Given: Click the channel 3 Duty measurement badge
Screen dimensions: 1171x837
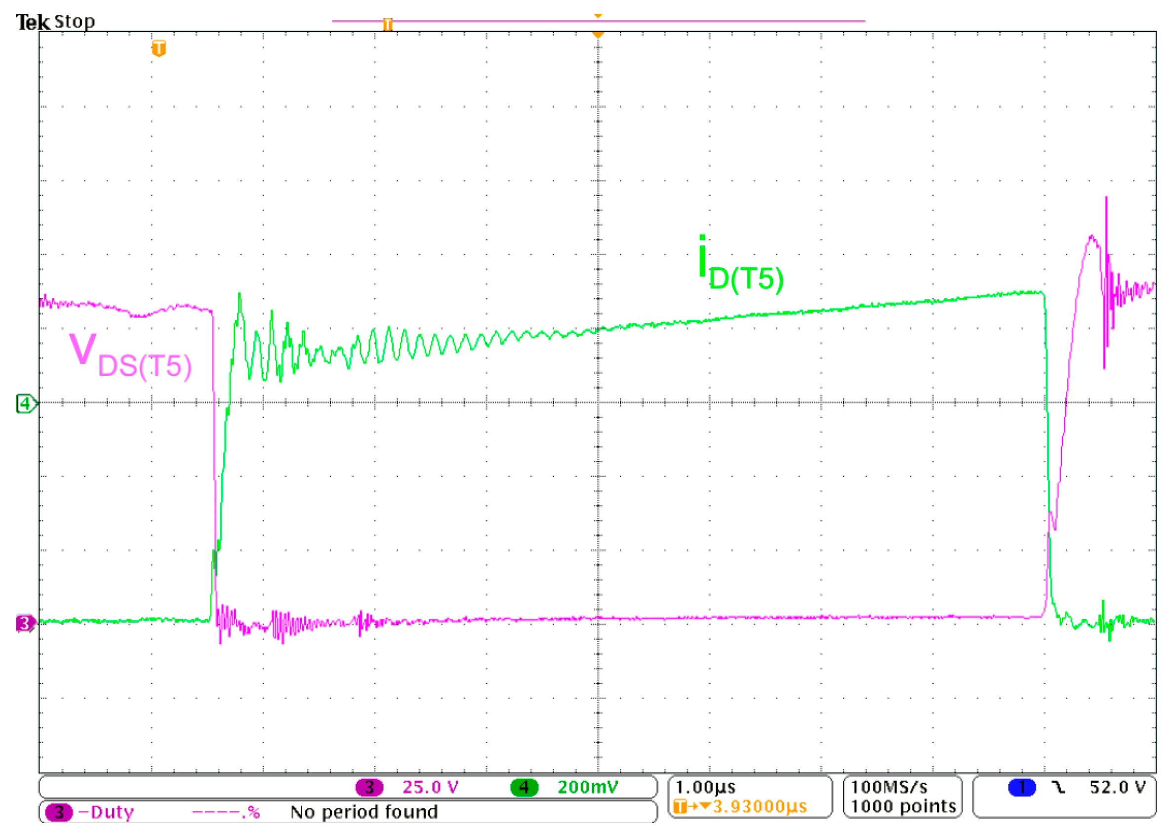Looking at the screenshot, I should pyautogui.click(x=59, y=812).
